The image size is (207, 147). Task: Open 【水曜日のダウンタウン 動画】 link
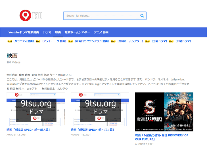pos(92,41)
